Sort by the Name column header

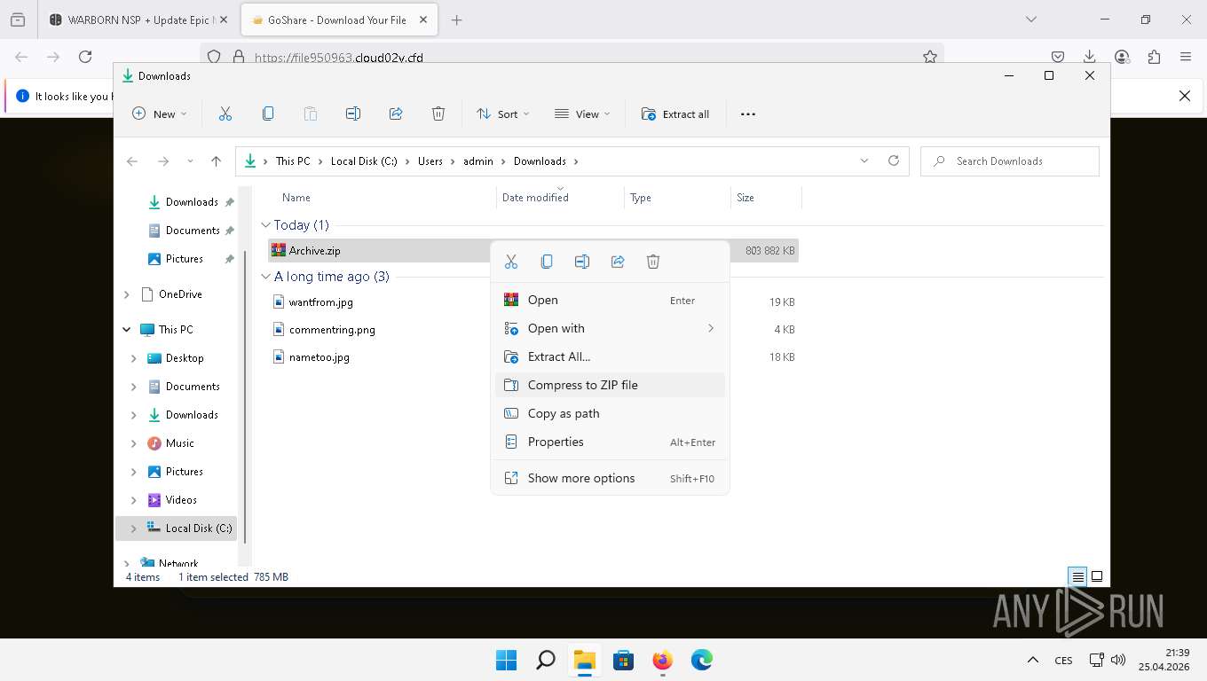click(x=296, y=198)
